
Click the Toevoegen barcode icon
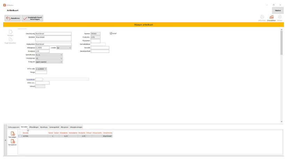[x=12, y=134]
